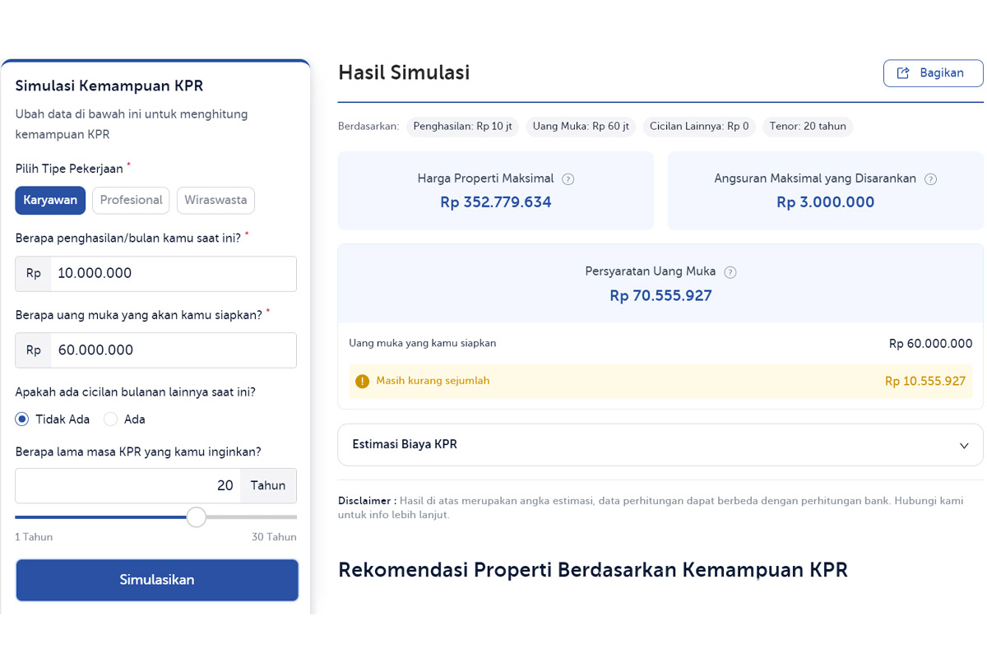Viewport: 987px width, 658px height.
Task: Switch to the Profesional tab
Action: coord(130,200)
